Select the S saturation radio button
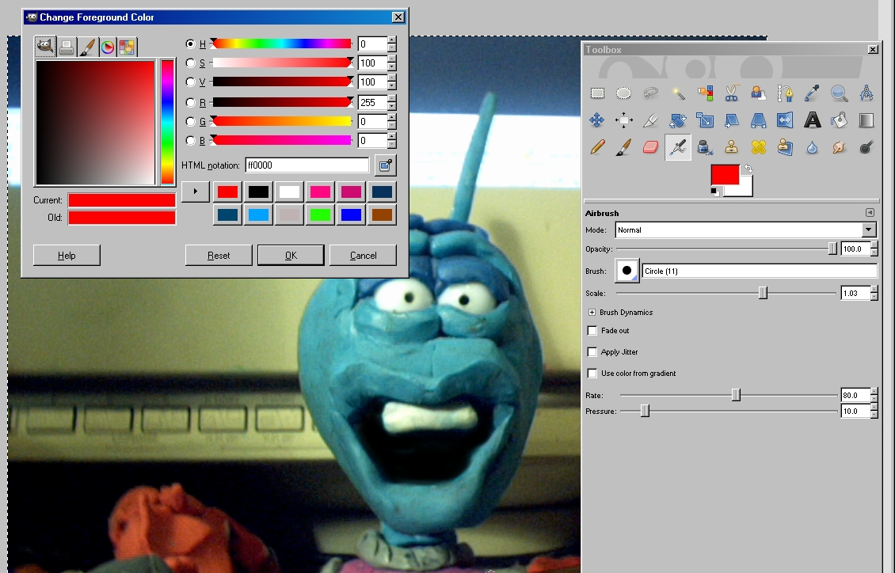The width and height of the screenshot is (895, 573). click(190, 63)
